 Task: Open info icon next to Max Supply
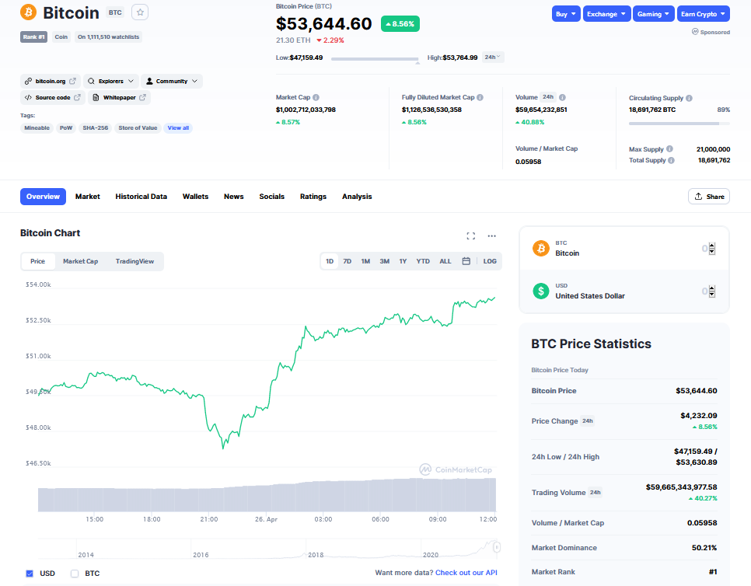point(669,149)
